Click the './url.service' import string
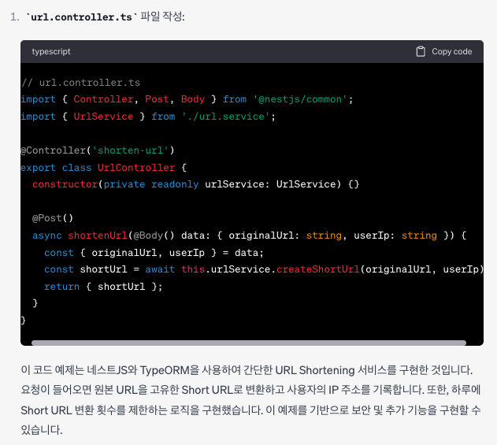The image size is (497, 445). [x=226, y=117]
